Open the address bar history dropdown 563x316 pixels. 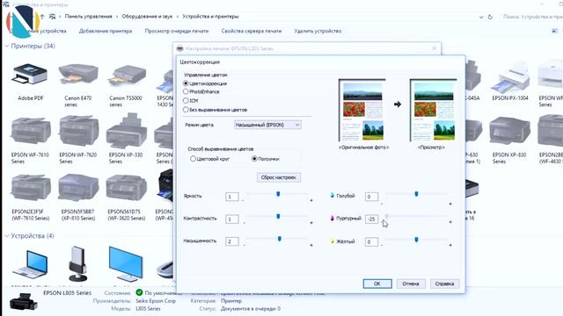pyautogui.click(x=481, y=17)
